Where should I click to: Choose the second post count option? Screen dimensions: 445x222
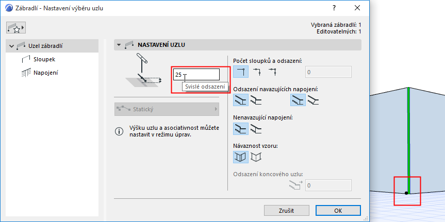coord(256,72)
